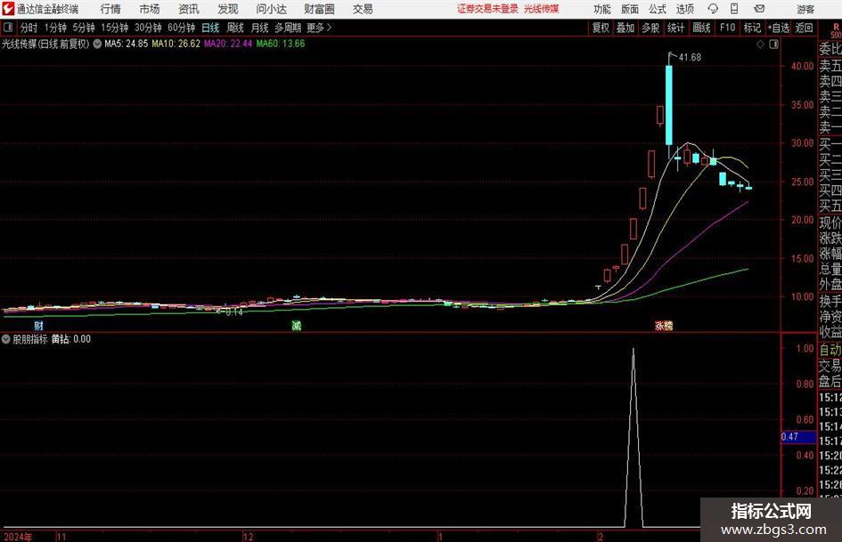
Task: Click the 光线传媒(日线 前复权) chart title
Action: 45,44
